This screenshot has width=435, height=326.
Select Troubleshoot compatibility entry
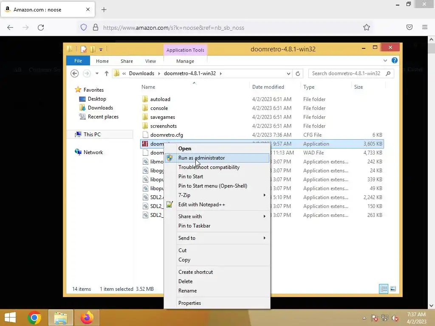pyautogui.click(x=217, y=167)
